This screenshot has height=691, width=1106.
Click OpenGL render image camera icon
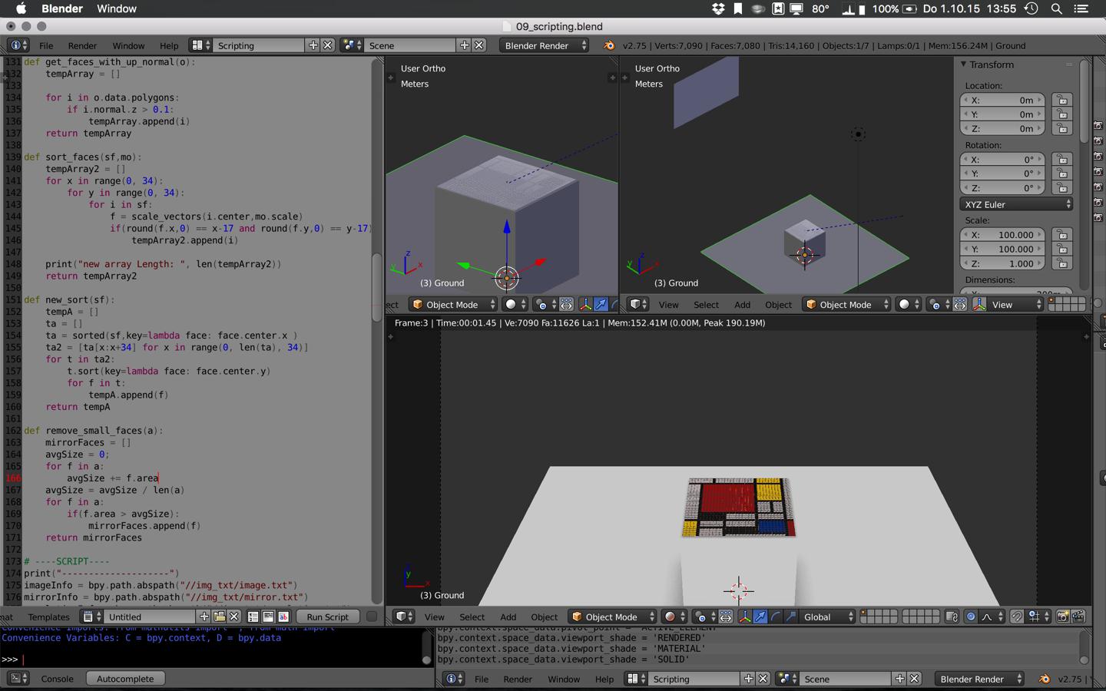point(1063,617)
